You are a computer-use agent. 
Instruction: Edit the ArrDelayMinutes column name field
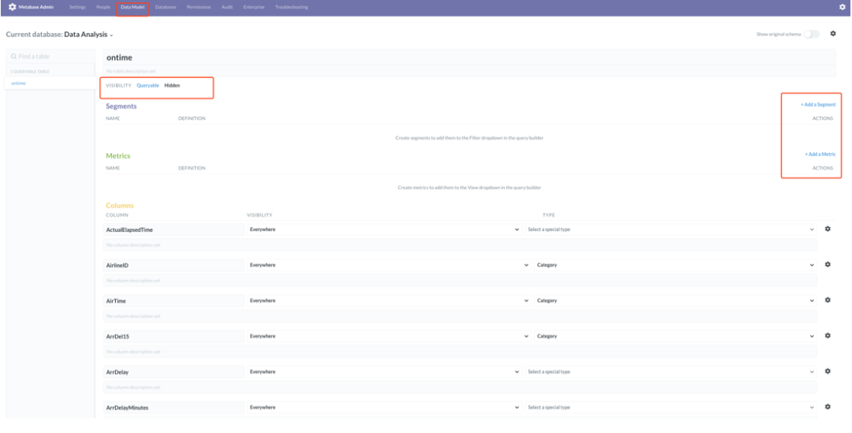click(x=174, y=408)
